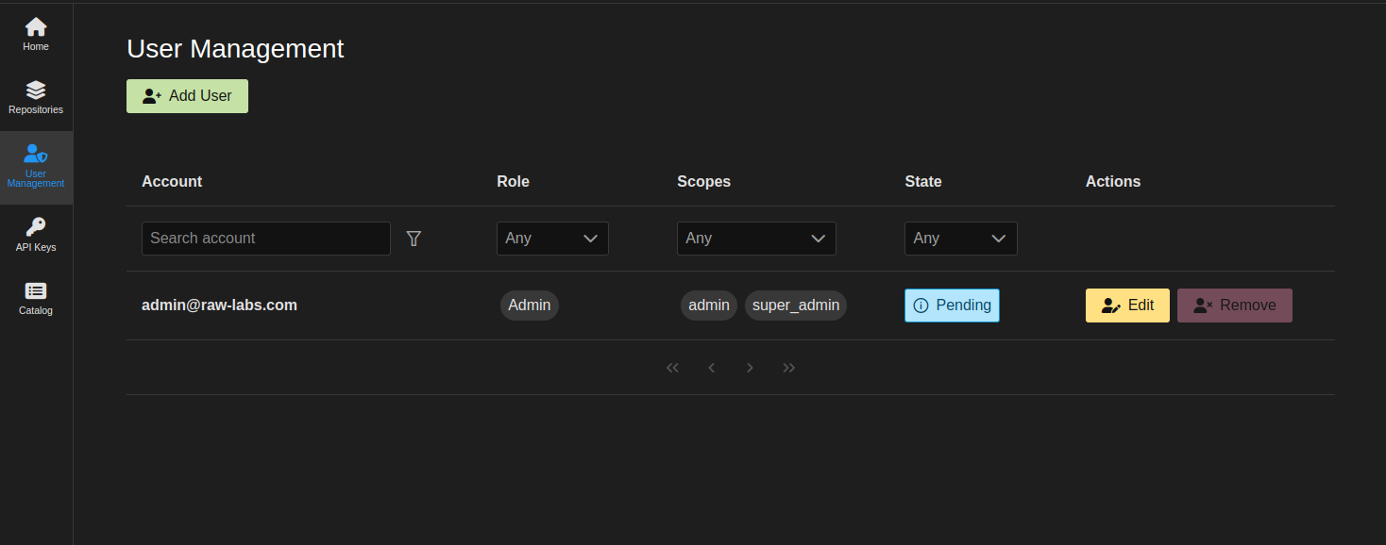Click the User Management page title
Image resolution: width=1386 pixels, height=545 pixels.
(x=235, y=49)
